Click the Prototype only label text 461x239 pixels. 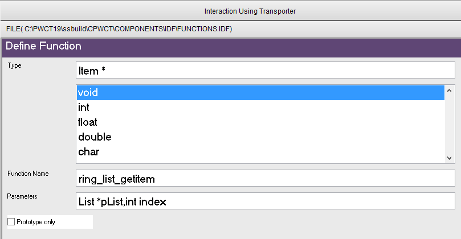tap(36, 222)
